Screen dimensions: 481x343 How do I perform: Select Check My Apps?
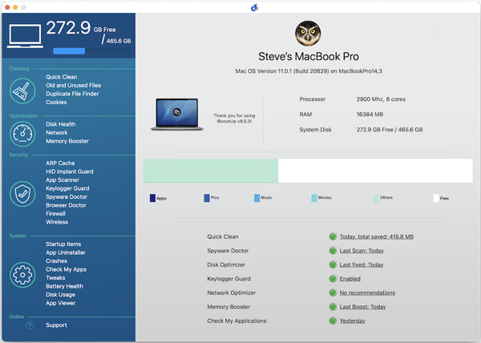(66, 269)
